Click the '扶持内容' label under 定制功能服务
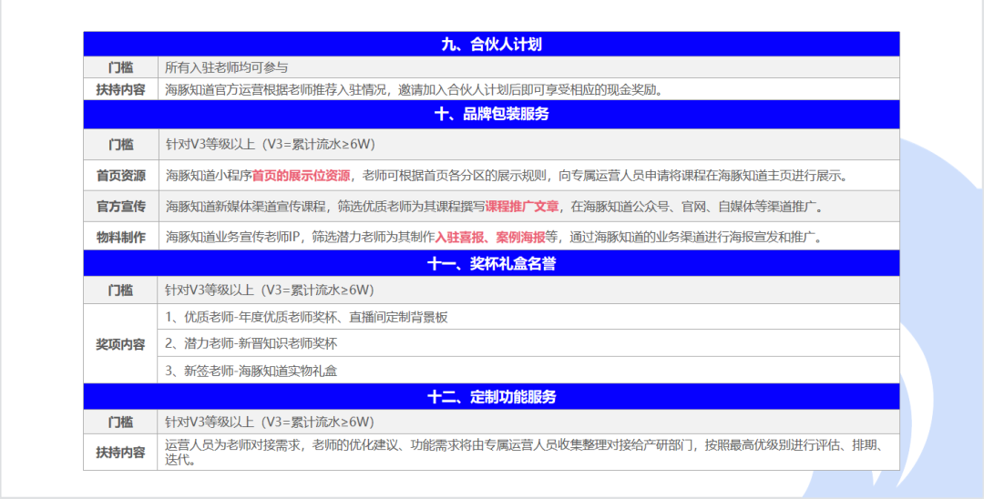Screen dimensions: 984x499 pos(120,453)
